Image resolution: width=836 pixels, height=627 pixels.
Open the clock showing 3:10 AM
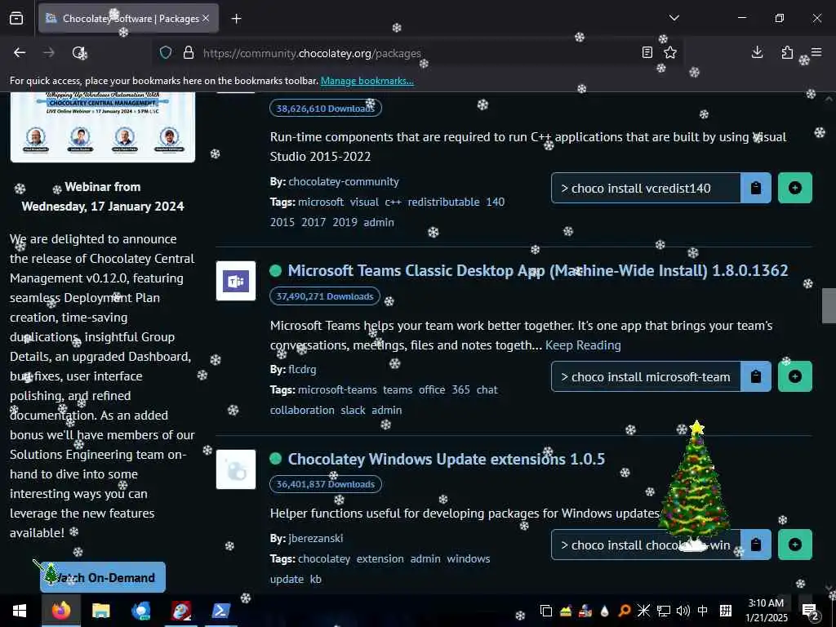[x=766, y=611]
